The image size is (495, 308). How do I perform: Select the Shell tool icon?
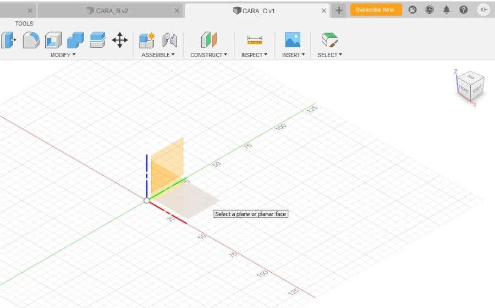[53, 40]
